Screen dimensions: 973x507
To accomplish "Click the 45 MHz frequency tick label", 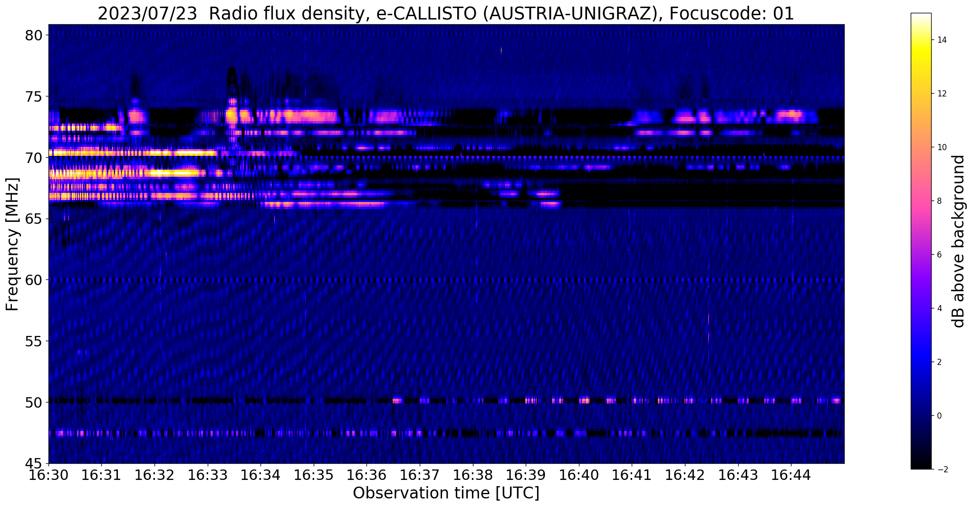I will (x=35, y=463).
